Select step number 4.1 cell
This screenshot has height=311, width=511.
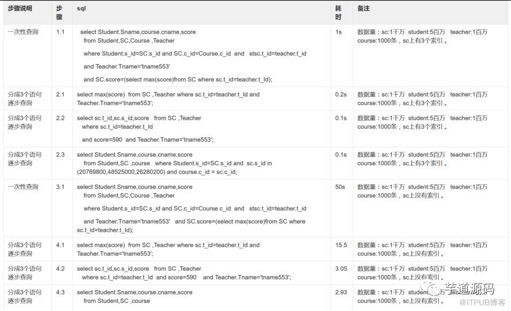point(60,245)
